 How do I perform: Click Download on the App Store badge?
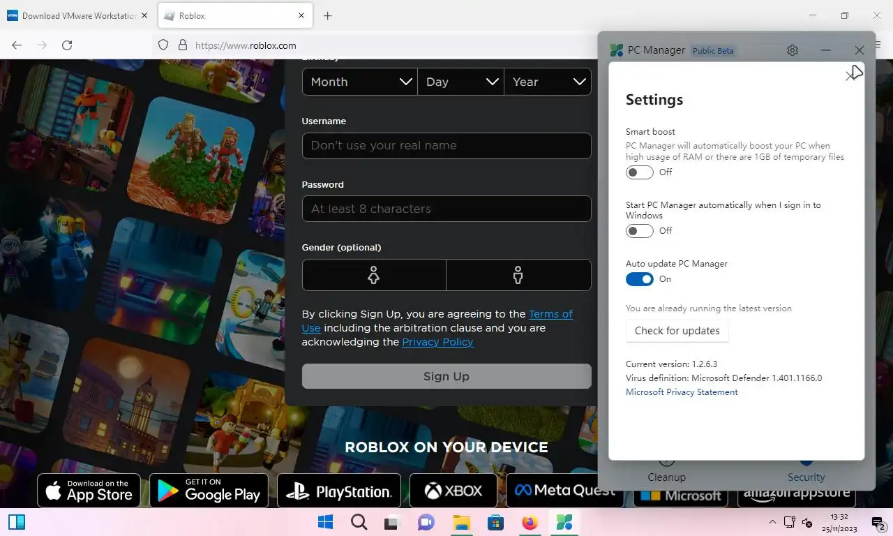tap(89, 491)
